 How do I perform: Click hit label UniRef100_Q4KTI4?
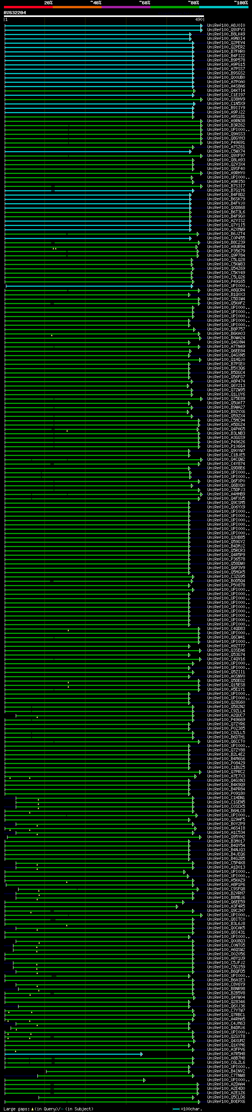[x=226, y=91]
